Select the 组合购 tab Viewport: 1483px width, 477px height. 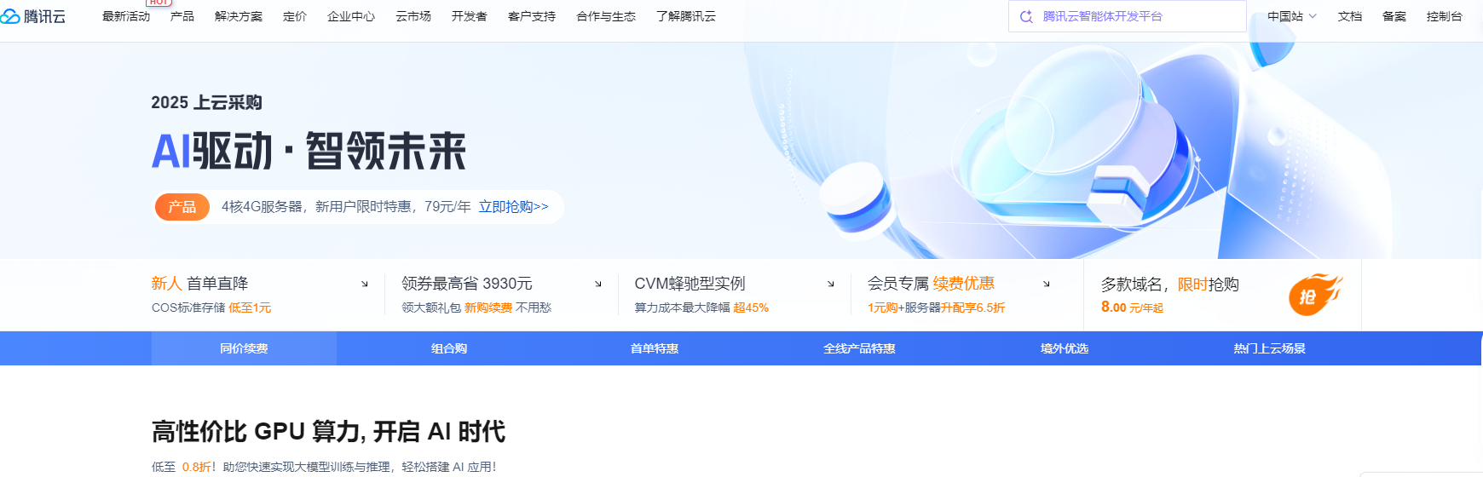(449, 348)
